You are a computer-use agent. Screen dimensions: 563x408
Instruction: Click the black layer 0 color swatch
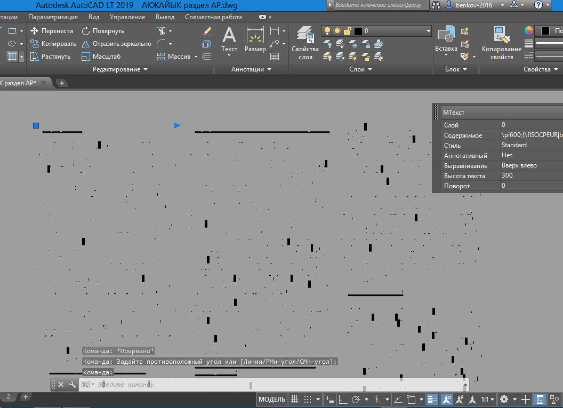pos(358,31)
